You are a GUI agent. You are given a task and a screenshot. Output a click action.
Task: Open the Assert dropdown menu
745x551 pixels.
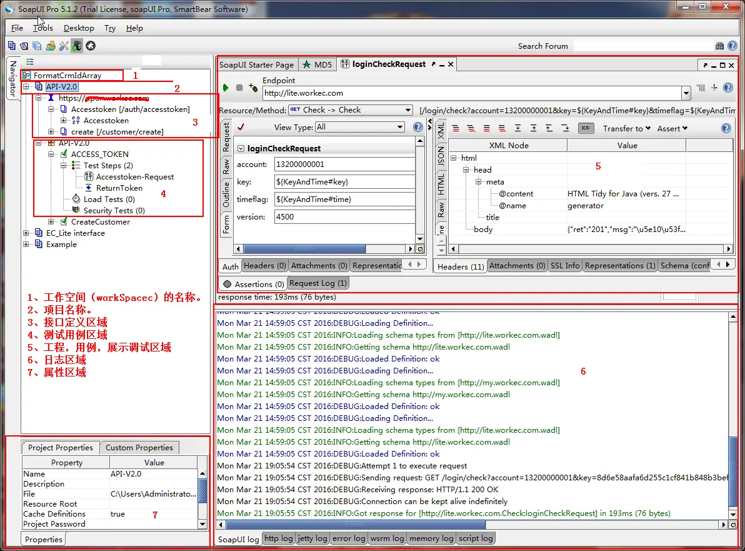tap(672, 128)
